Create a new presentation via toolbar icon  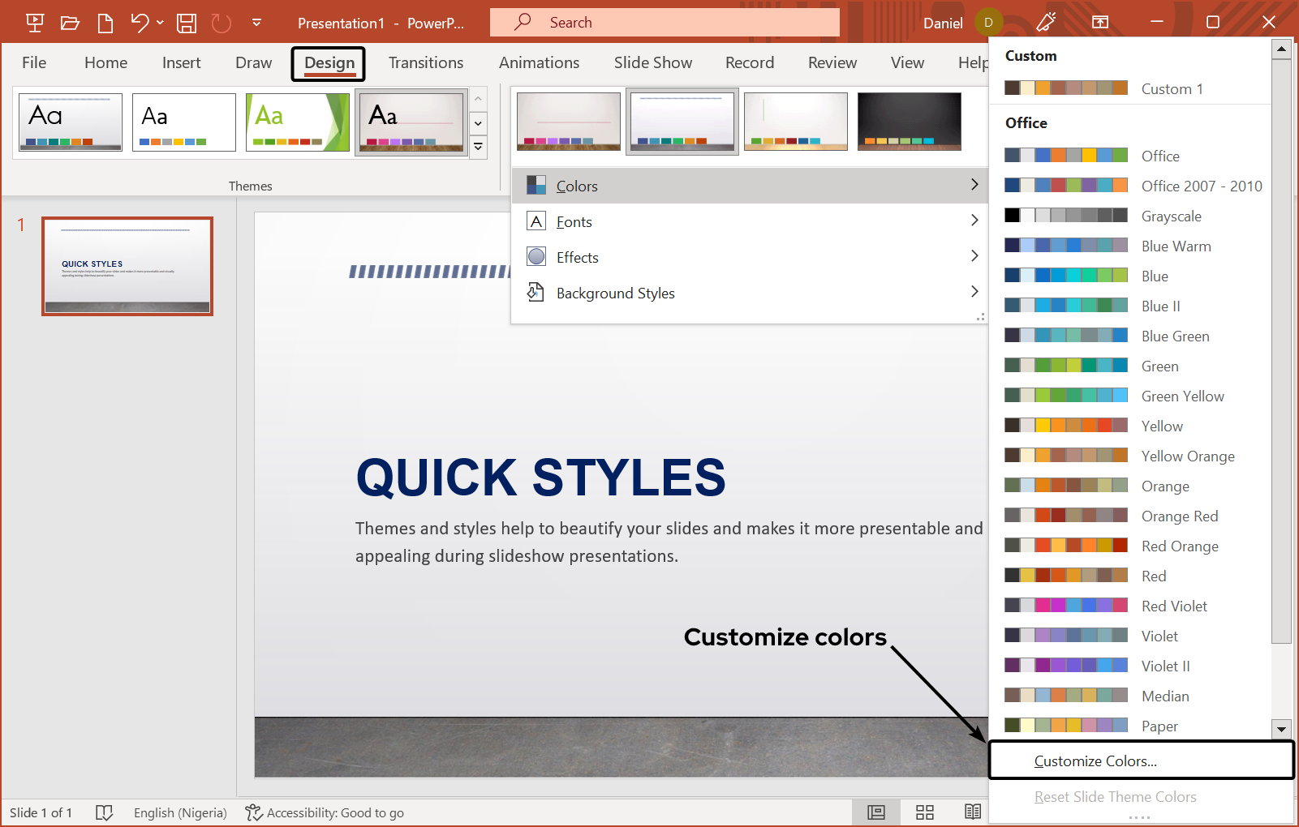pos(105,22)
